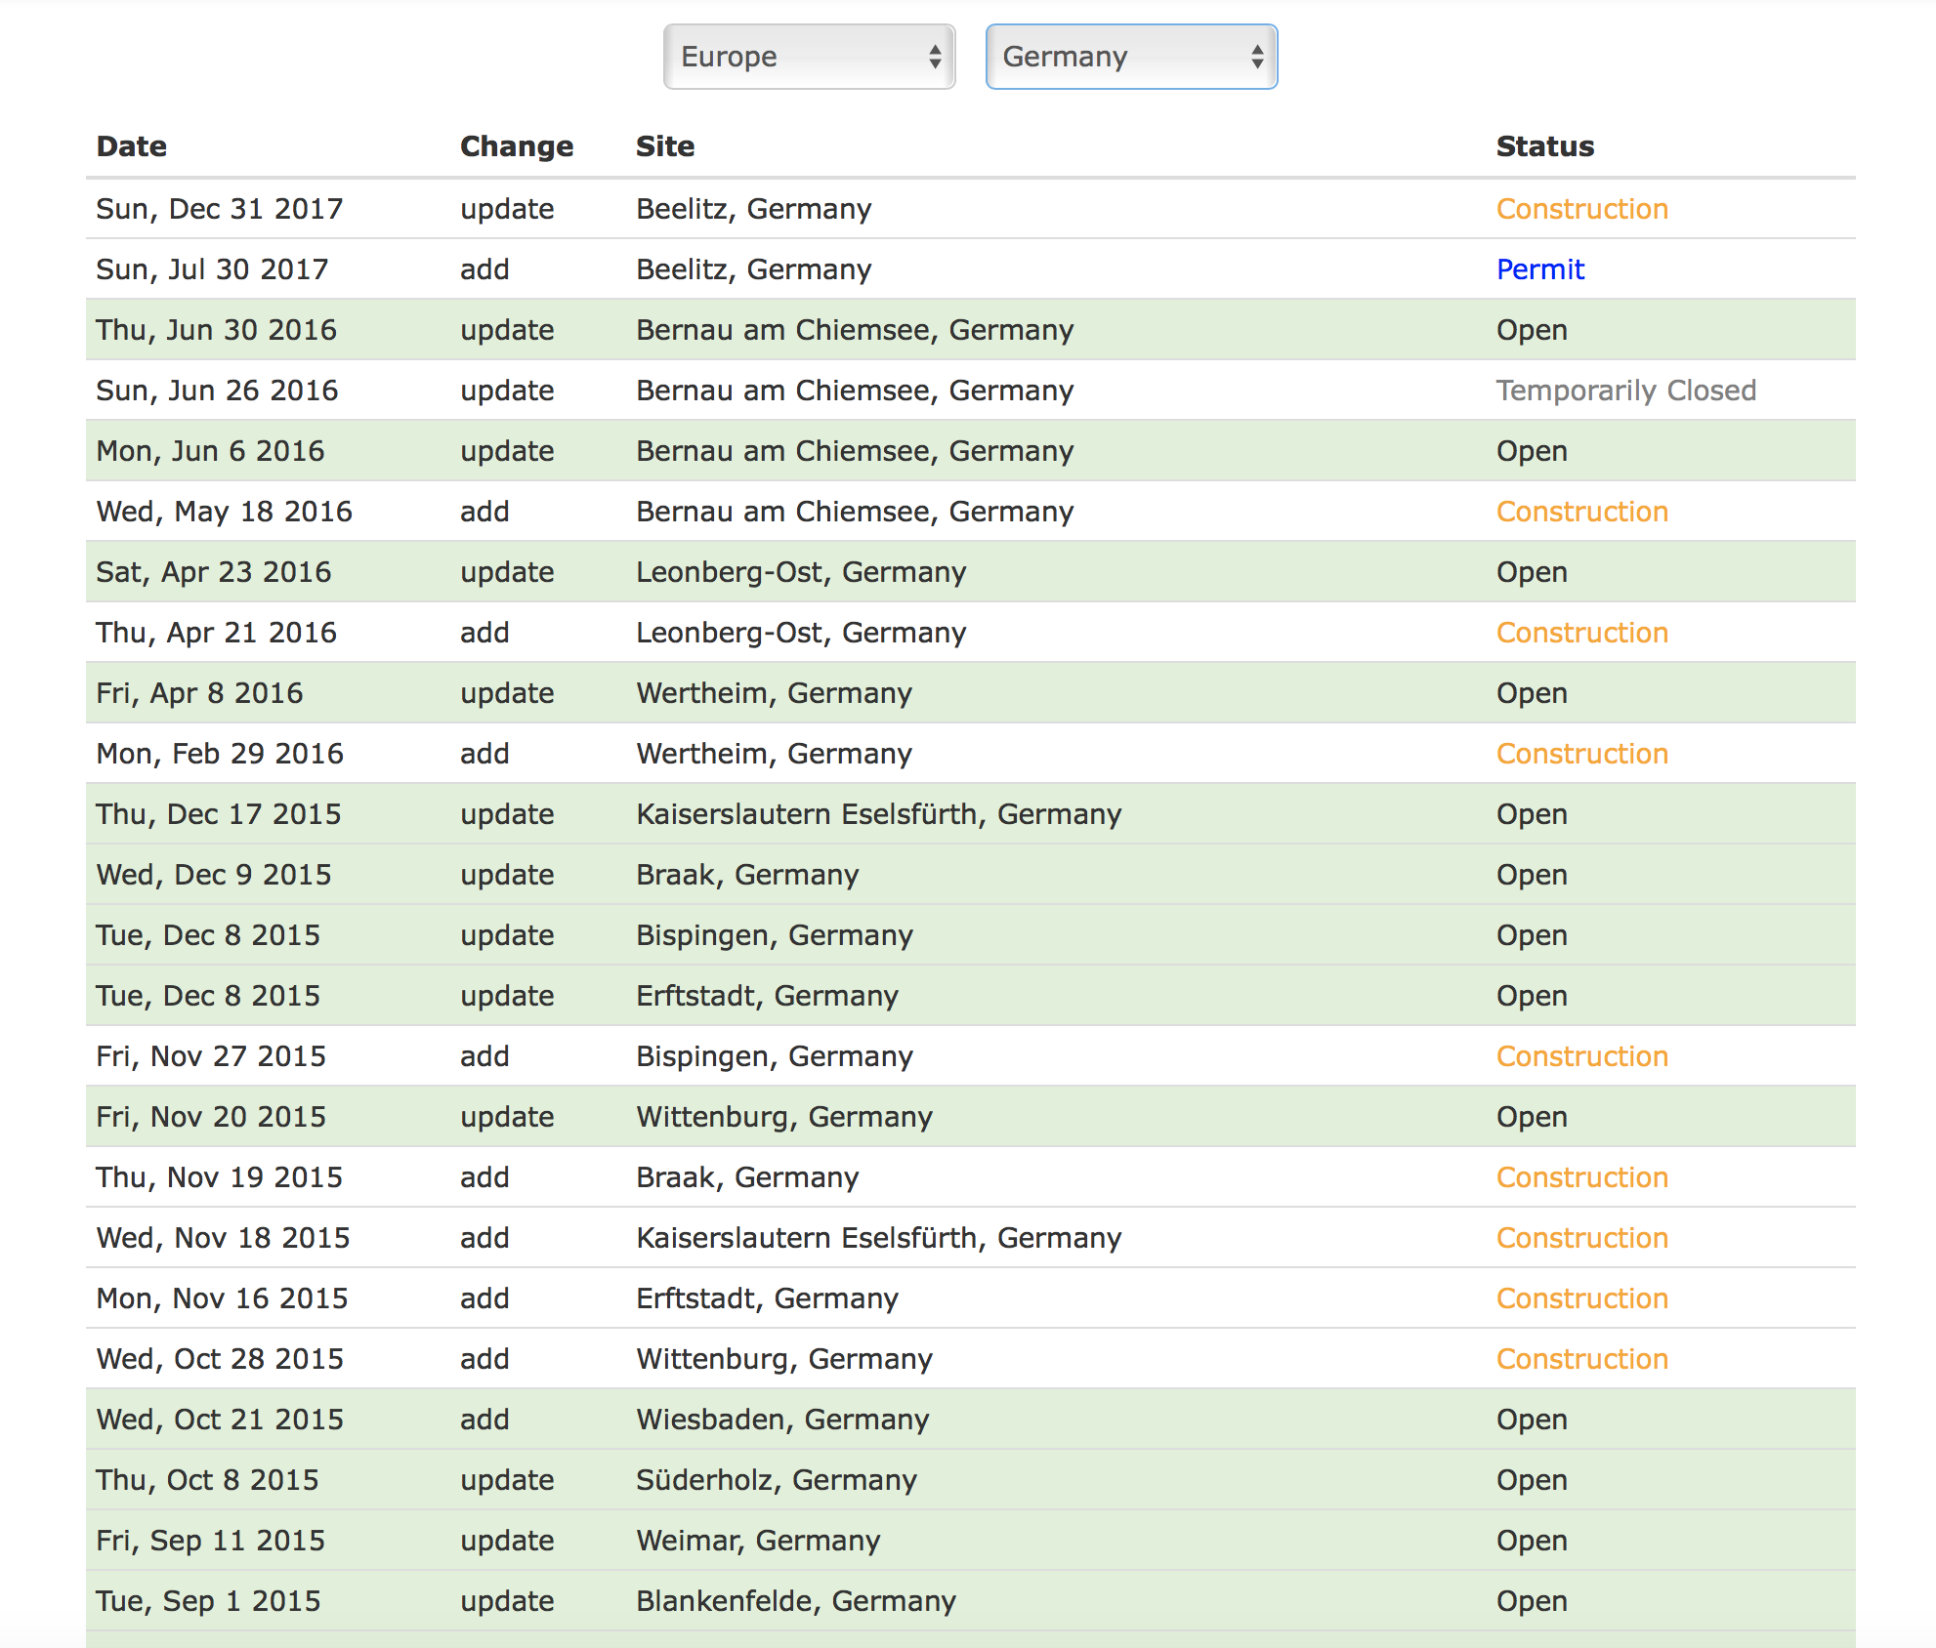Viewport: 1936px width, 1648px height.
Task: Click the Date column header
Action: (132, 146)
